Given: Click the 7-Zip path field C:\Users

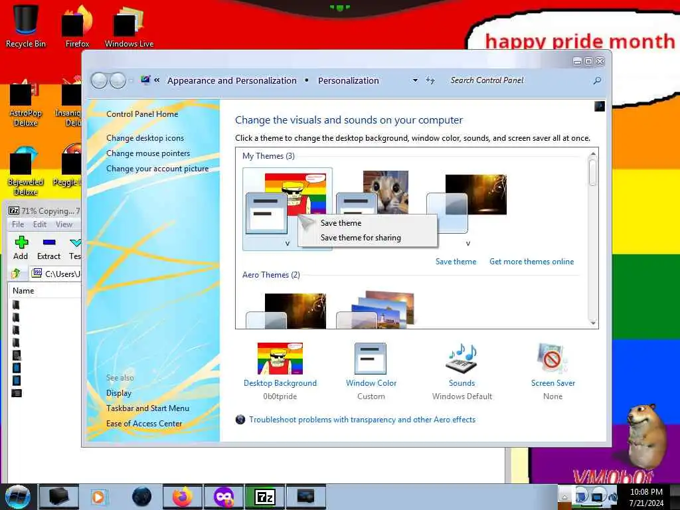Looking at the screenshot, I should 56,274.
